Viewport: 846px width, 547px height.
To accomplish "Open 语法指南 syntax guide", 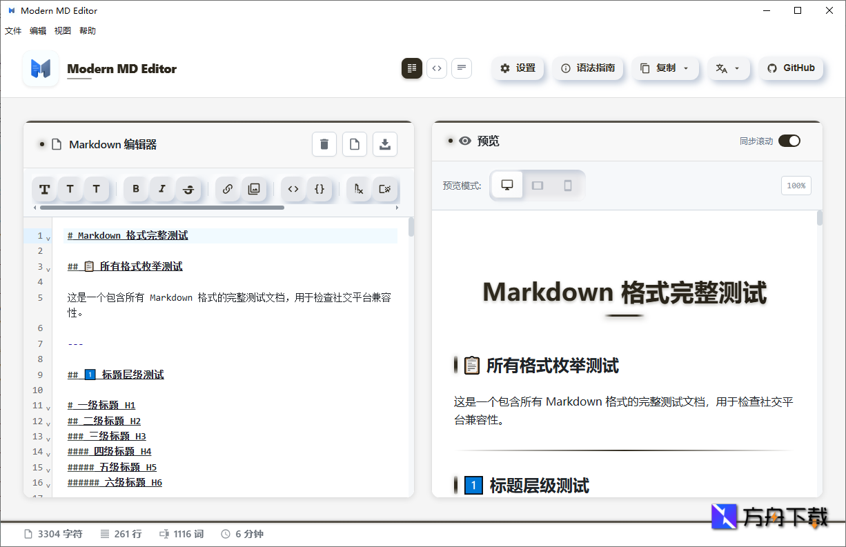I will pyautogui.click(x=588, y=68).
